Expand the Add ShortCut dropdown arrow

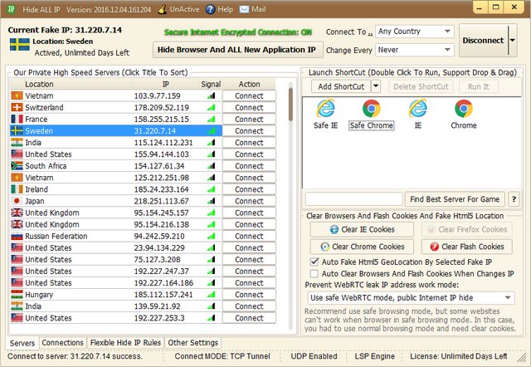click(376, 86)
